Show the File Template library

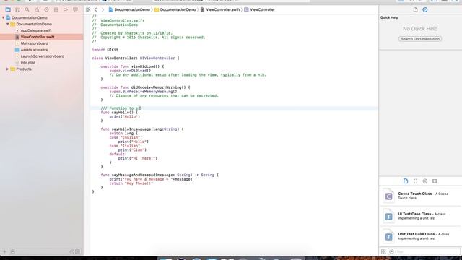coord(406,181)
